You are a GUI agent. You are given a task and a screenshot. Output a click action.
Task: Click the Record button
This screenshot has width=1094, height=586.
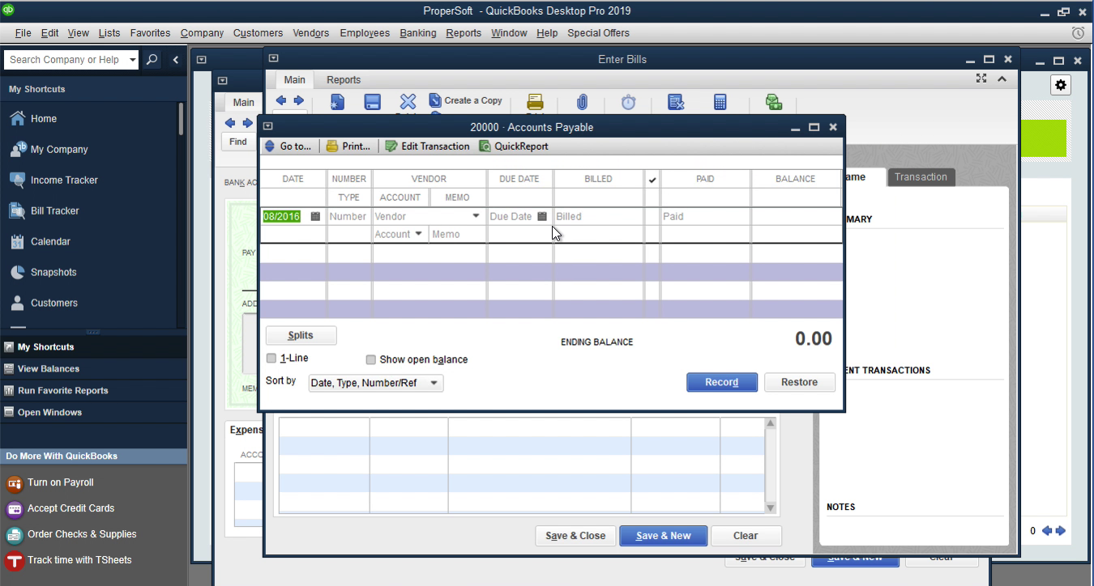(722, 382)
